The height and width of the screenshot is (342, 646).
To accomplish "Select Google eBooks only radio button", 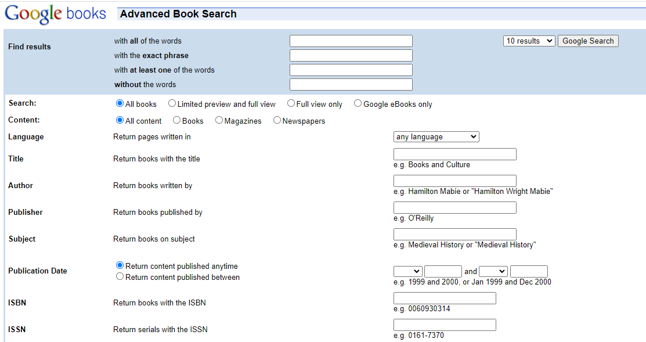I will point(358,103).
